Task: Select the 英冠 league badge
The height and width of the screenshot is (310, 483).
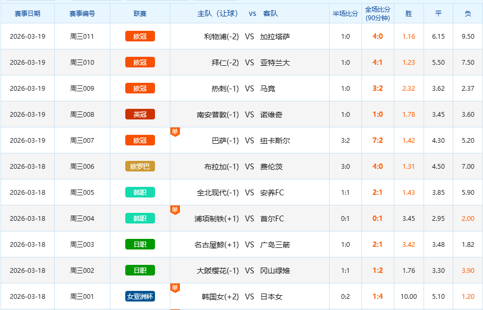Action: click(x=140, y=114)
